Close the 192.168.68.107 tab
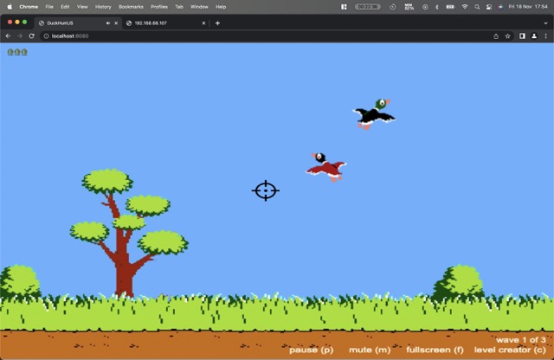This screenshot has width=554, height=360. [203, 23]
